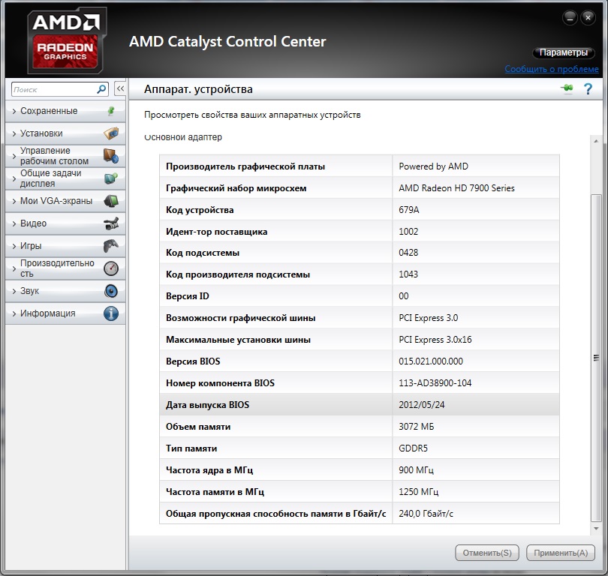The height and width of the screenshot is (576, 608).
Task: Open the Сохраненные menu item
Action: [x=65, y=111]
